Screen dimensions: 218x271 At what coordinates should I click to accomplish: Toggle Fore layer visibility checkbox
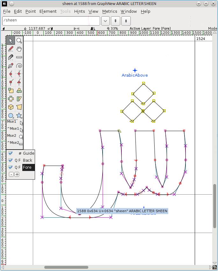(x=11, y=167)
